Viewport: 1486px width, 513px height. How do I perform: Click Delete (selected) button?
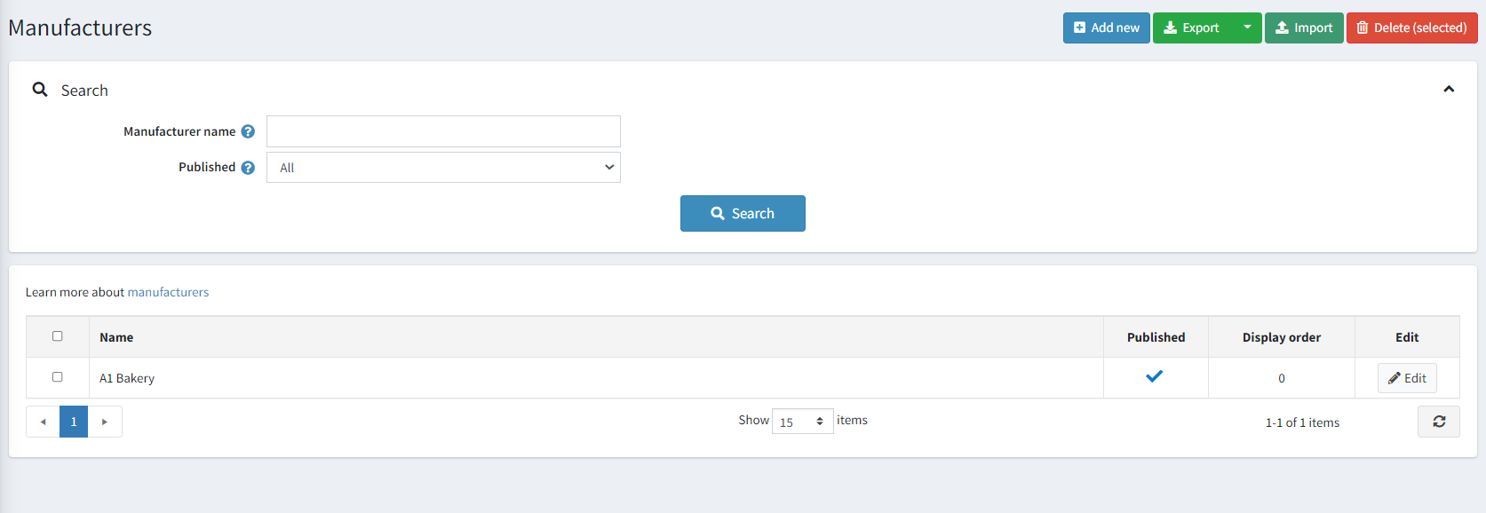(1411, 28)
